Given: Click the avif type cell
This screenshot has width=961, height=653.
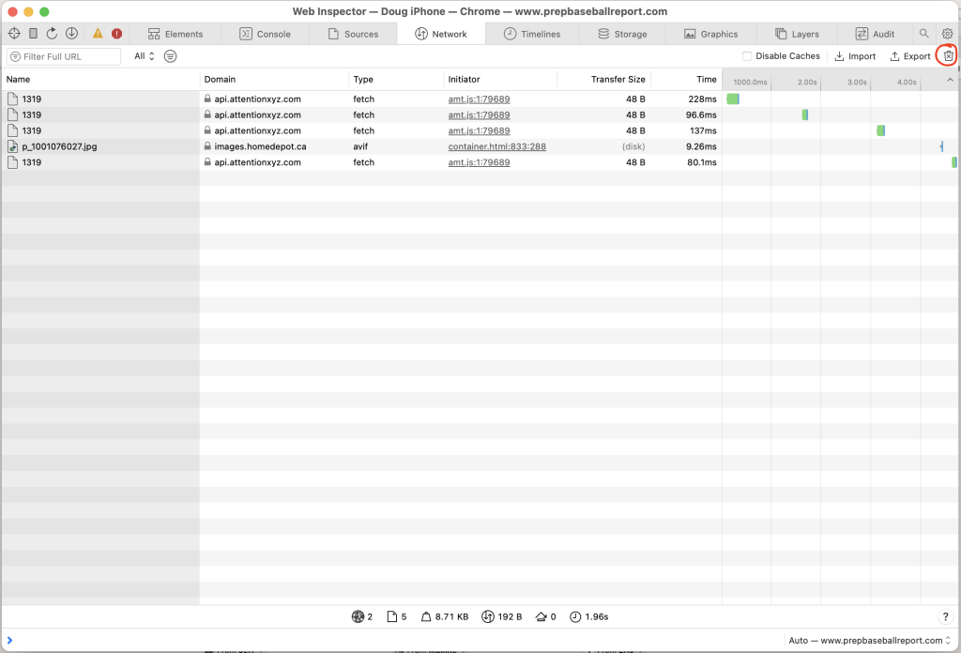Looking at the screenshot, I should coord(360,146).
